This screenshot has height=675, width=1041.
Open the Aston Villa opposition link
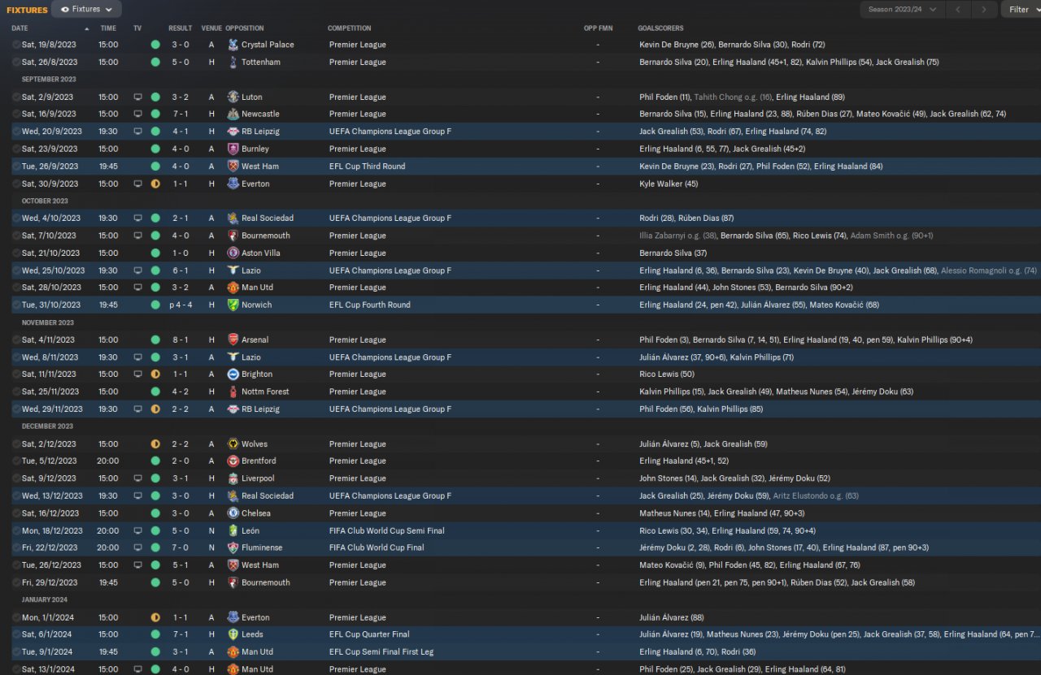pos(261,253)
